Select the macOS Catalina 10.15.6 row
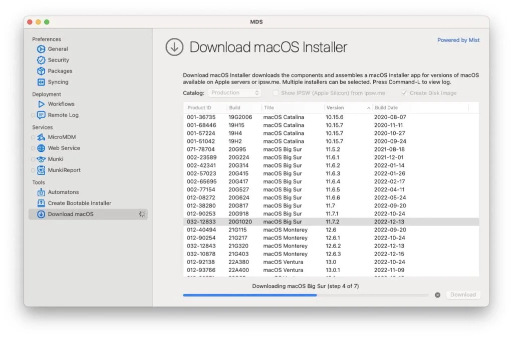Screen dimensions: 513x338 (x=331, y=117)
